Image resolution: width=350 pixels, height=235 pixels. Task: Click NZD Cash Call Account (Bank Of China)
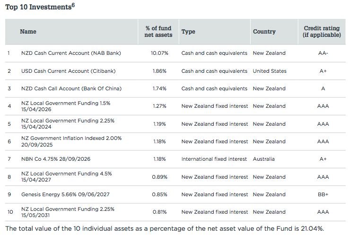71,88
